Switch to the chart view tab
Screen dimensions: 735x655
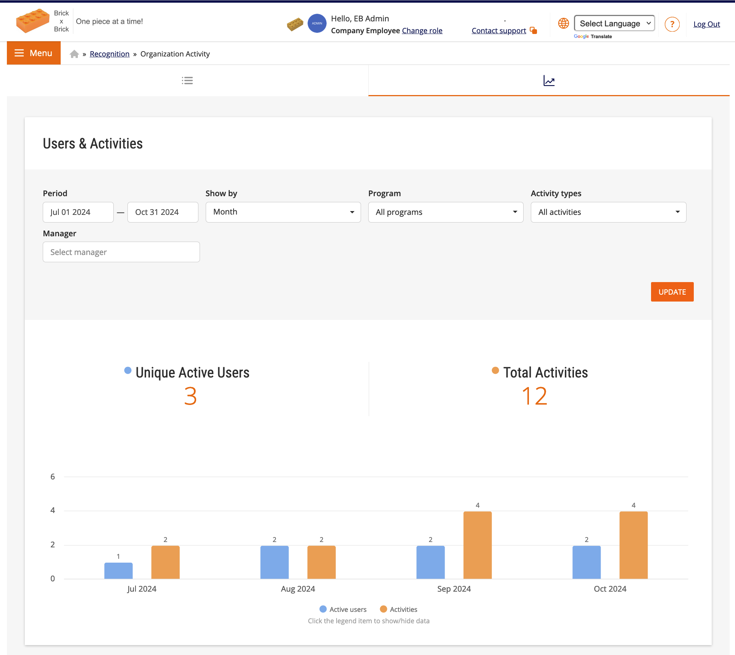(549, 81)
